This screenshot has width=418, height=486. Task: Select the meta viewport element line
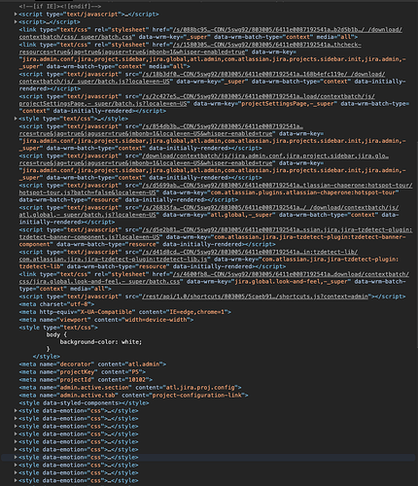coord(106,320)
